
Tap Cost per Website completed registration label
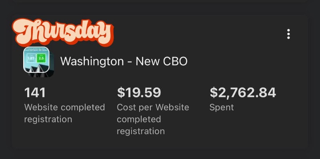(153, 119)
